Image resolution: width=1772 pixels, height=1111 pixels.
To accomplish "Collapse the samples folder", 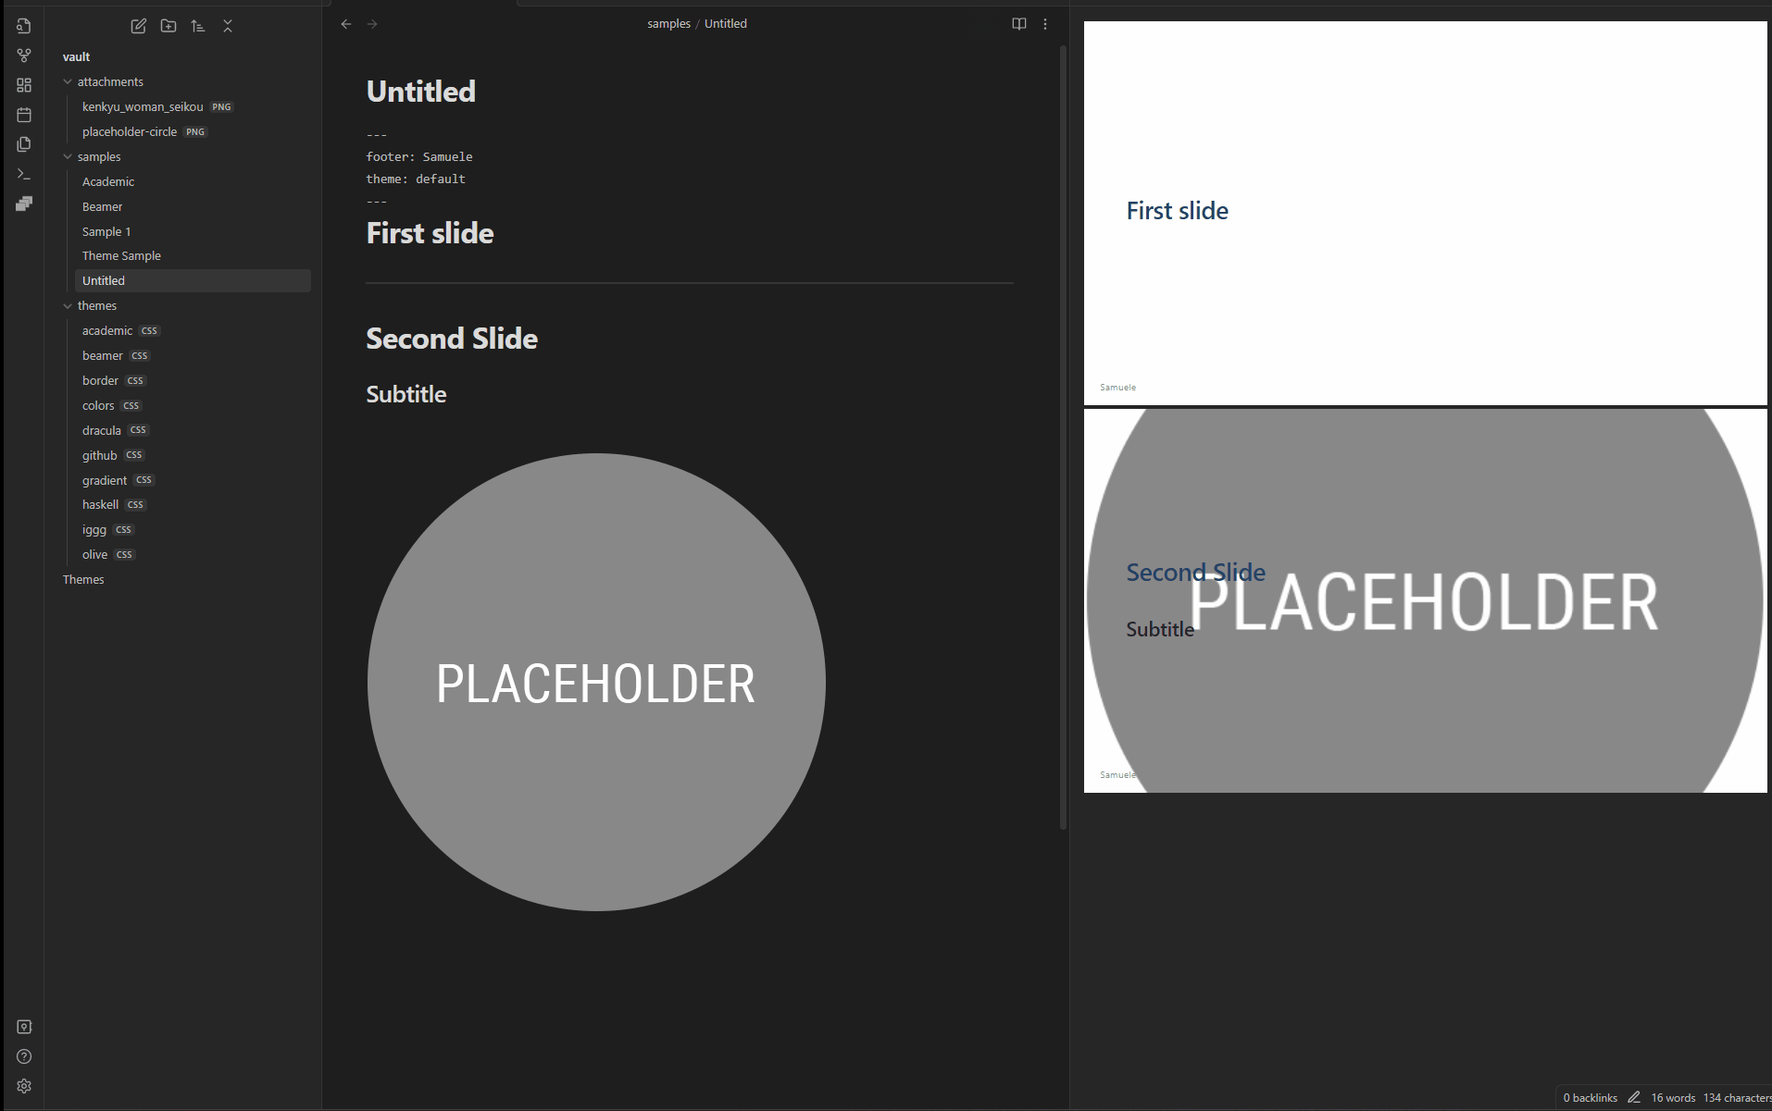I will pos(68,157).
